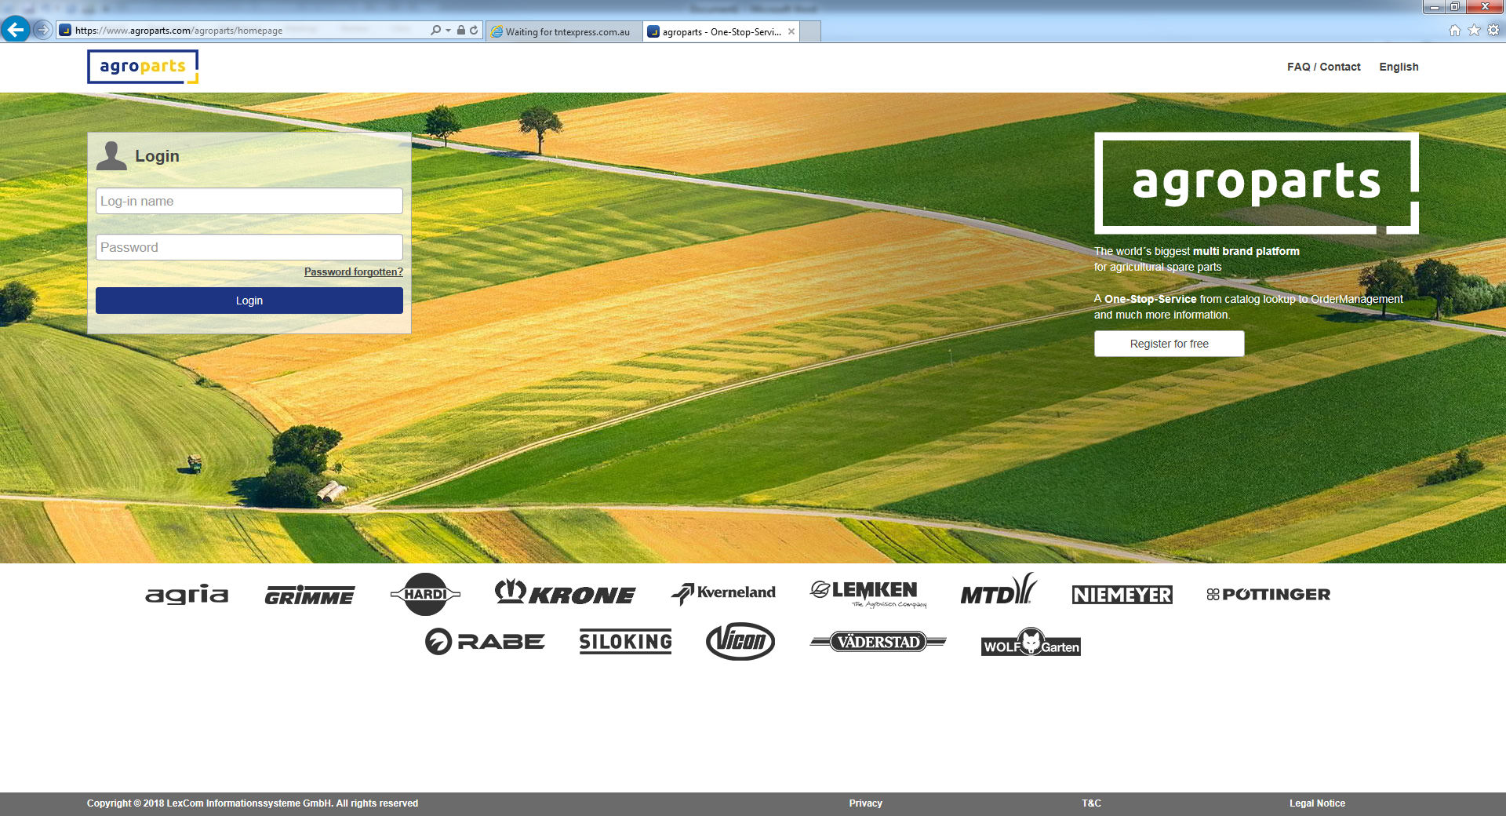This screenshot has width=1506, height=816.
Task: Open the browser Tools gear icon
Action: [1493, 31]
